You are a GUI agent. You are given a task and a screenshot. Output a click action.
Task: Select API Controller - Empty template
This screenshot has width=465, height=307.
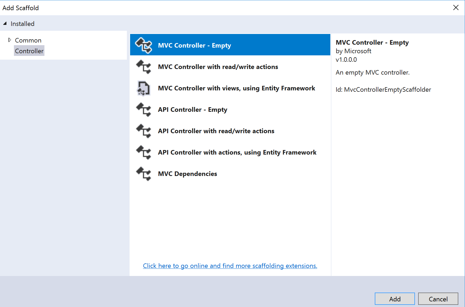point(230,110)
